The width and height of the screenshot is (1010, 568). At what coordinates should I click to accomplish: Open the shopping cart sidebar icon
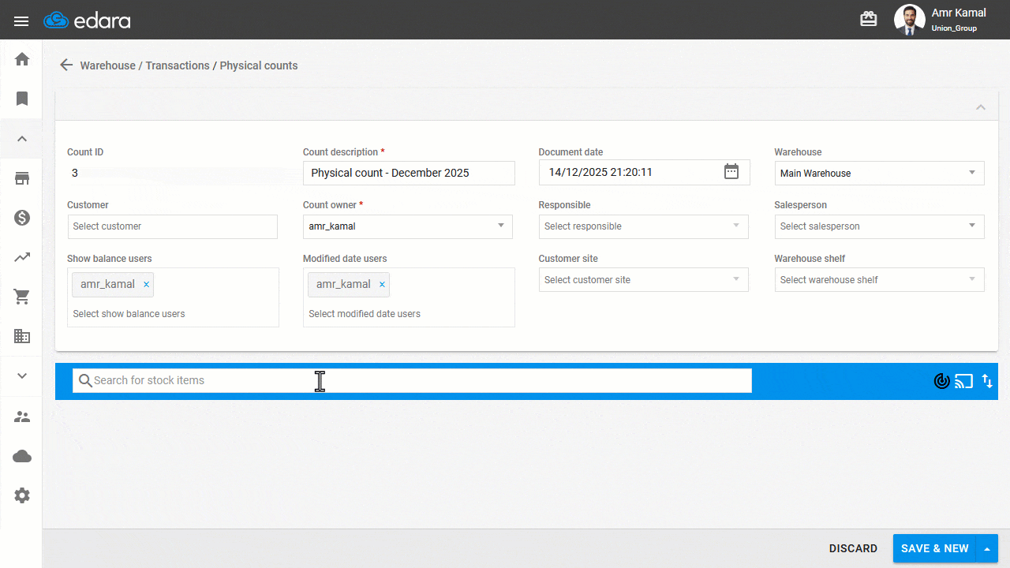click(x=22, y=297)
